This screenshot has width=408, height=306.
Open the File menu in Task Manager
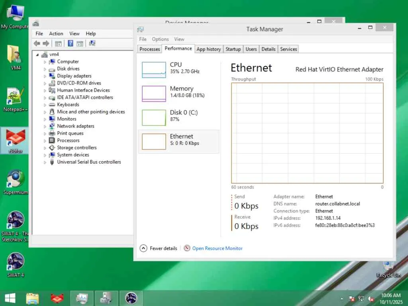click(x=143, y=39)
